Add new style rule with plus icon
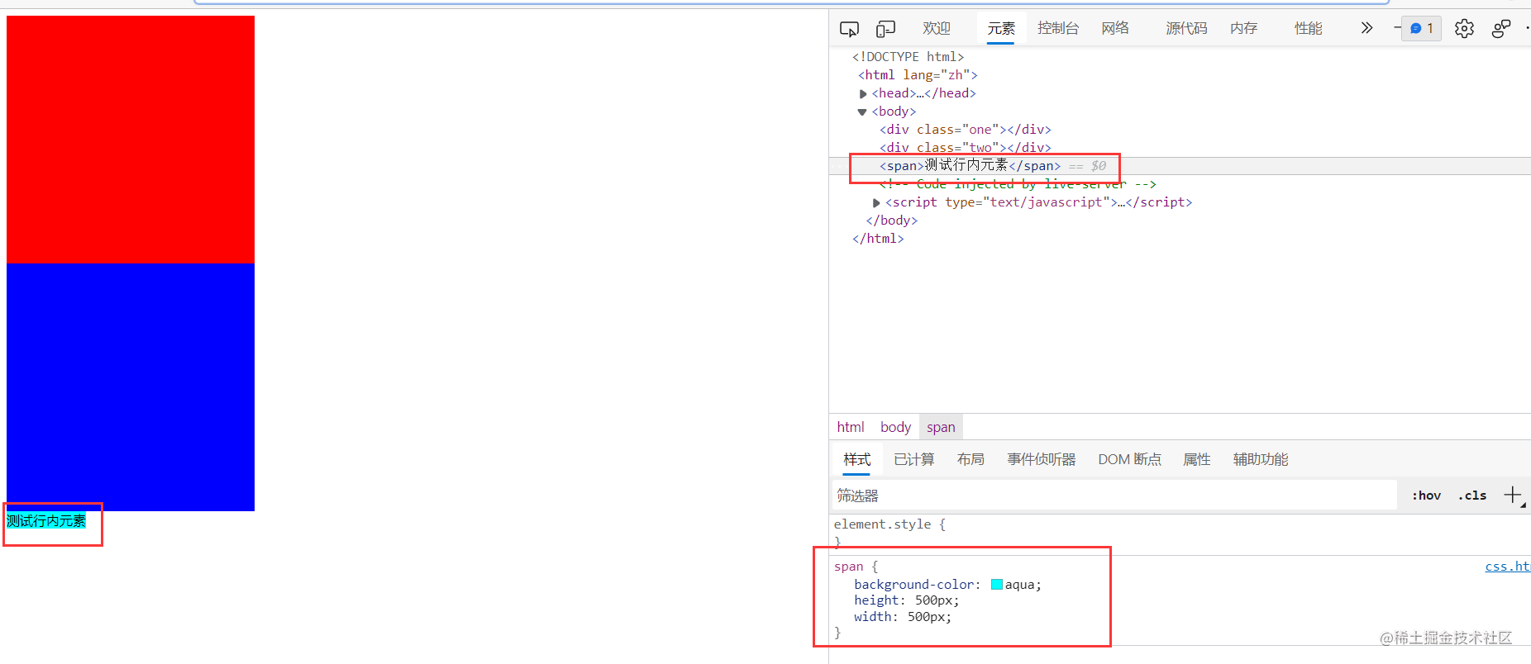1531x664 pixels. coord(1513,496)
